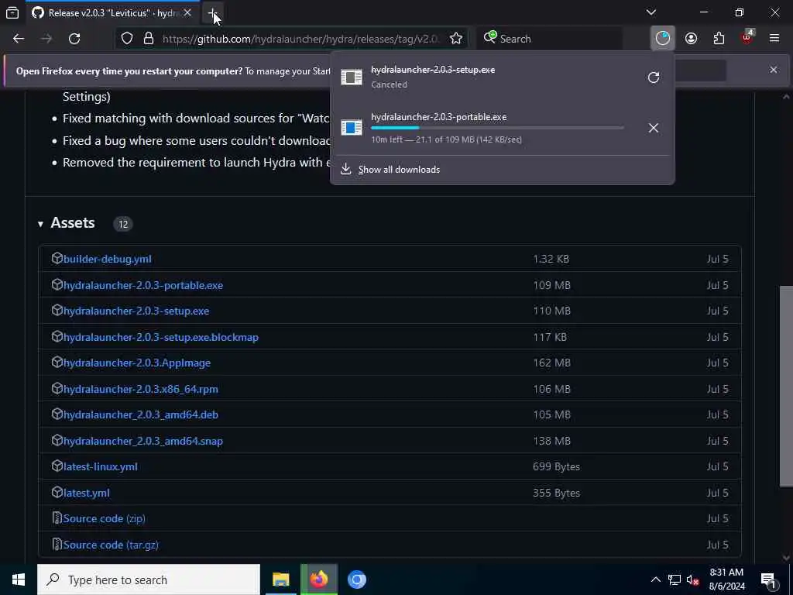Open the Firefox hamburger menu
The image size is (793, 595).
click(x=774, y=39)
